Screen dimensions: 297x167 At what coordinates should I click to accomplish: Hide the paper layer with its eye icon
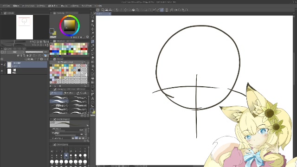coord(2,71)
